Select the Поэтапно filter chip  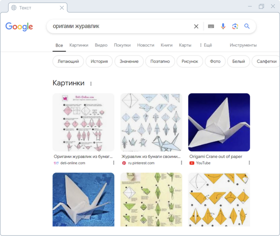coord(160,61)
